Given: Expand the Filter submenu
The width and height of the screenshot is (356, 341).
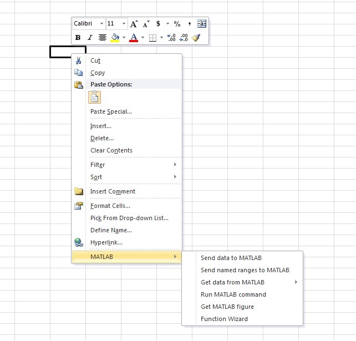Looking at the screenshot, I should tap(126, 165).
